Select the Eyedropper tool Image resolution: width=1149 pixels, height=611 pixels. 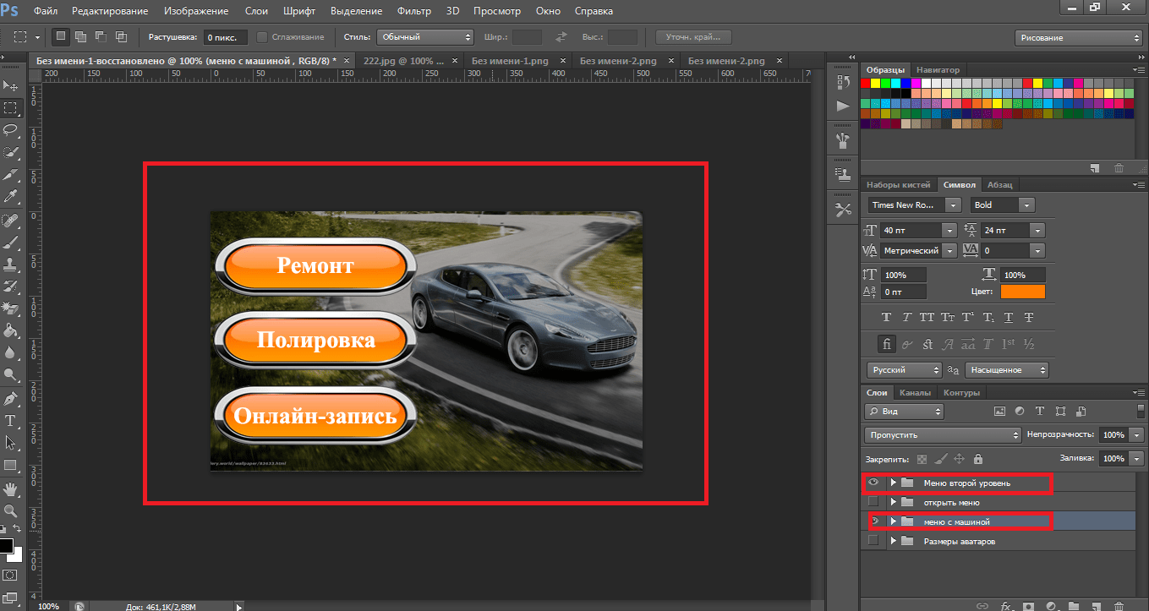[11, 197]
